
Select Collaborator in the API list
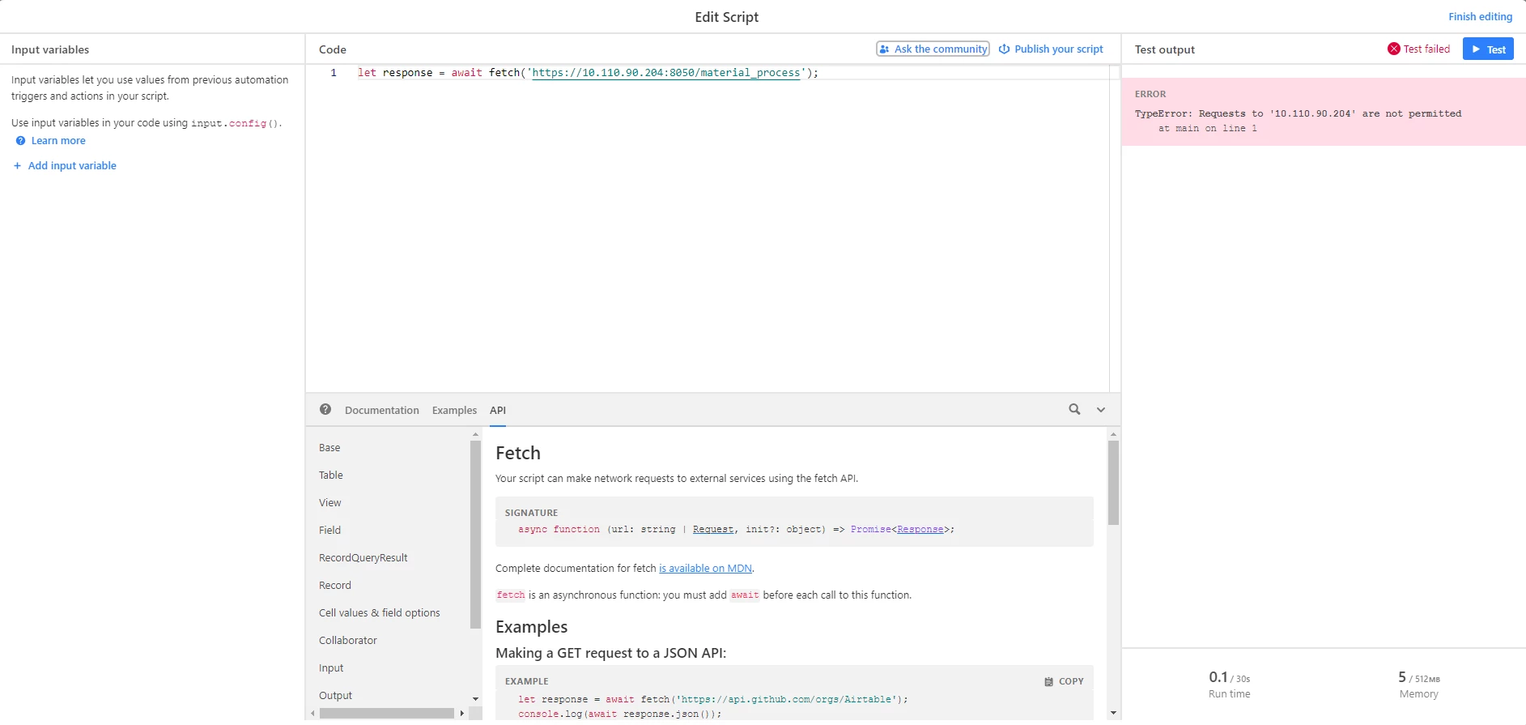pos(348,641)
